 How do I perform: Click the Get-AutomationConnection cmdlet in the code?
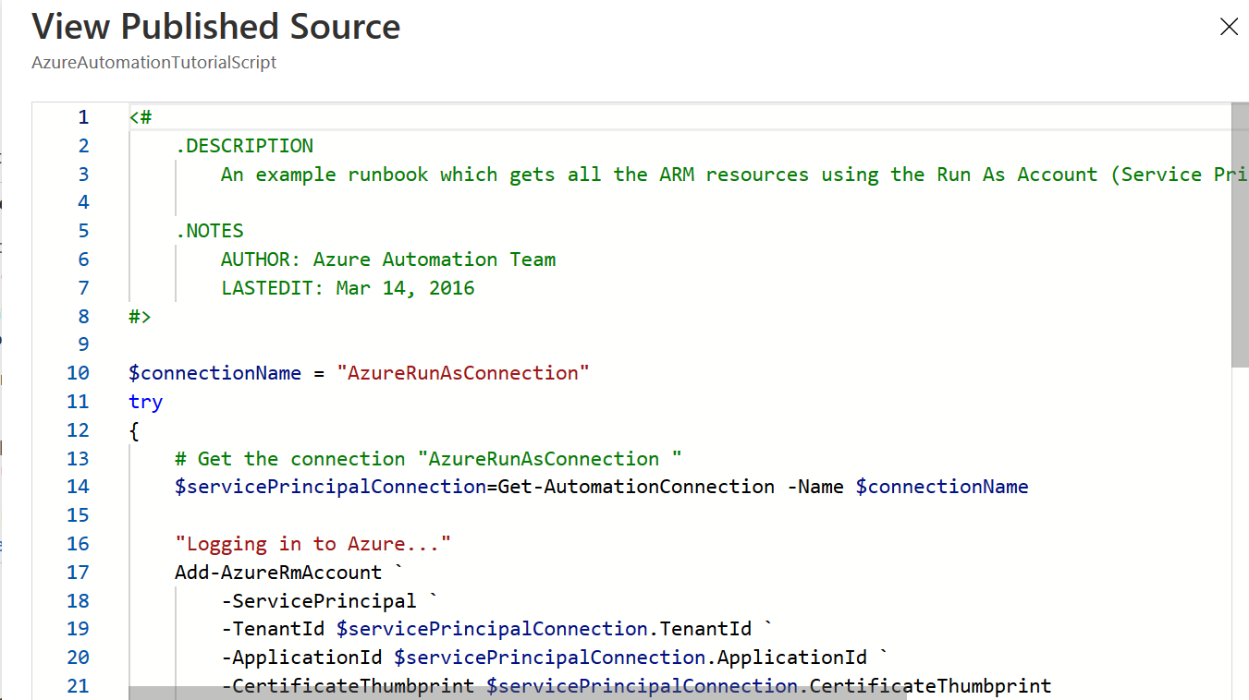(636, 487)
